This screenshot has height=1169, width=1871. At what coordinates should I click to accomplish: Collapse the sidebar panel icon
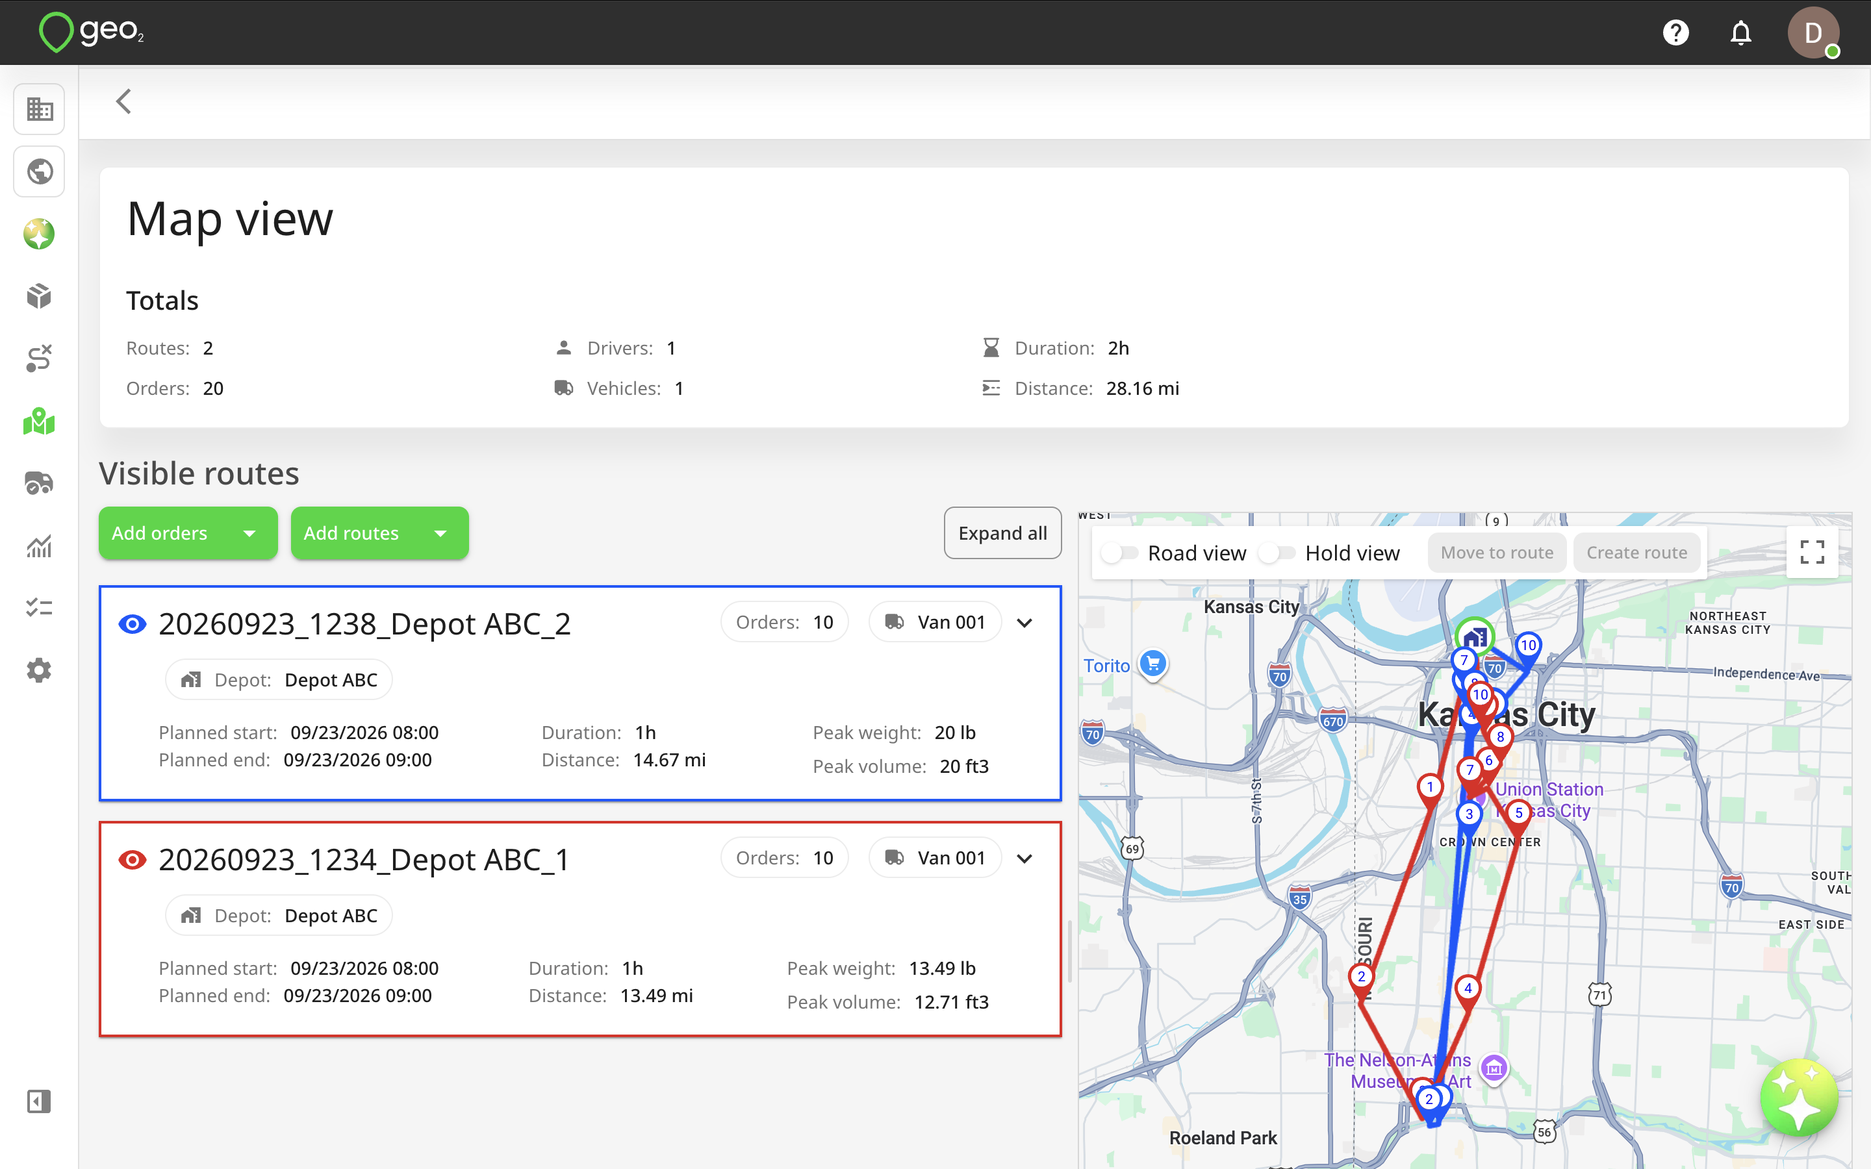pyautogui.click(x=40, y=1101)
